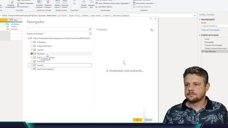This screenshot has height=128, width=228.
Task: Click the Data column header
Action: [x=16, y=20]
